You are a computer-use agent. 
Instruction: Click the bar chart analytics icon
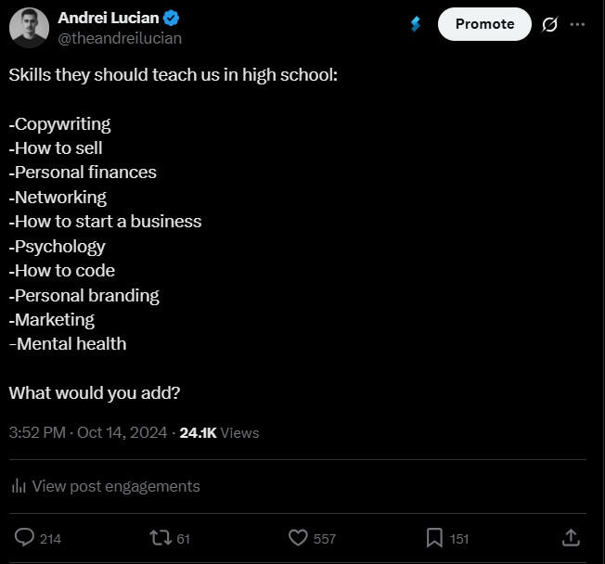pos(18,486)
